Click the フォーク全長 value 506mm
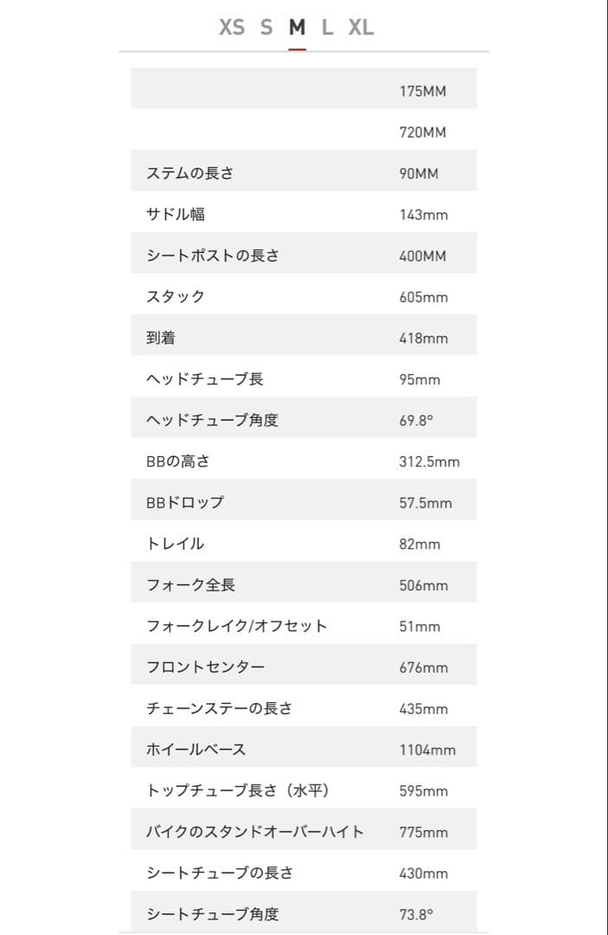This screenshot has width=608, height=935. click(421, 584)
